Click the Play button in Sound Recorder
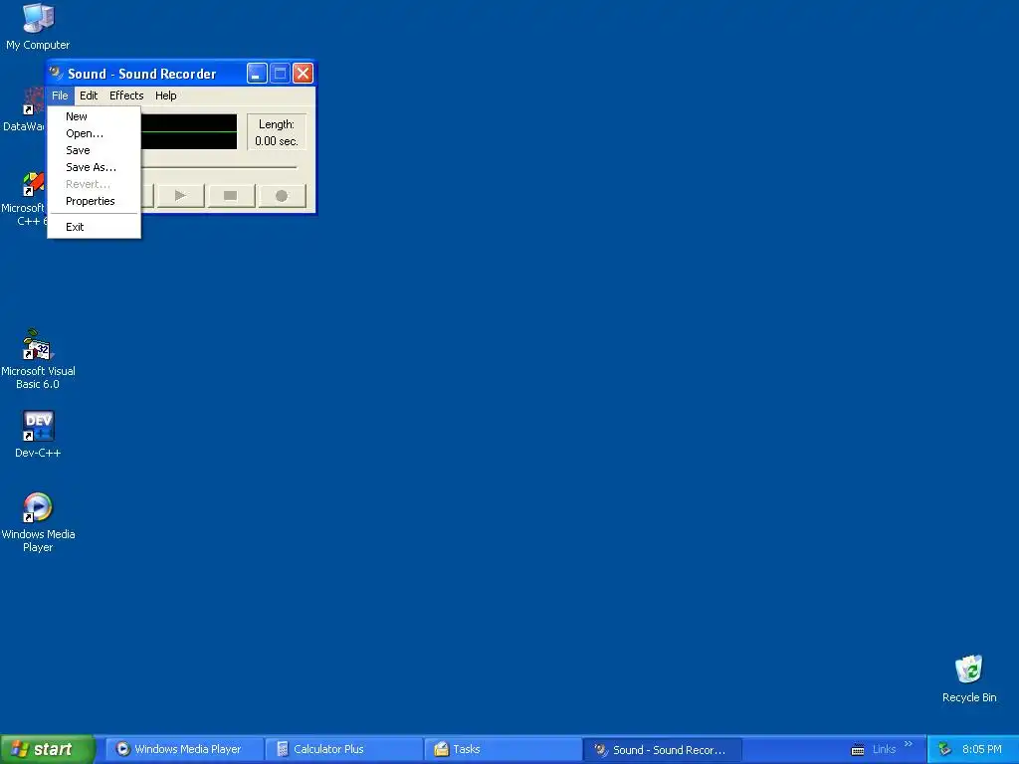This screenshot has height=764, width=1019. point(181,196)
